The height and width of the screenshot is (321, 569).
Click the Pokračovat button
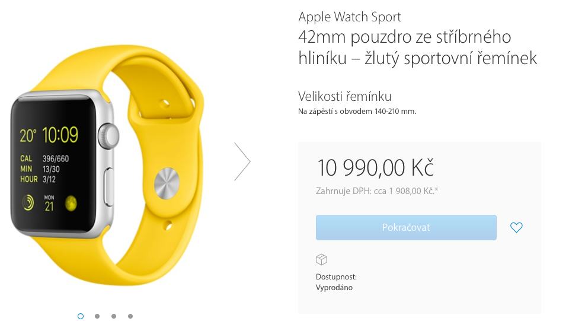[406, 227]
